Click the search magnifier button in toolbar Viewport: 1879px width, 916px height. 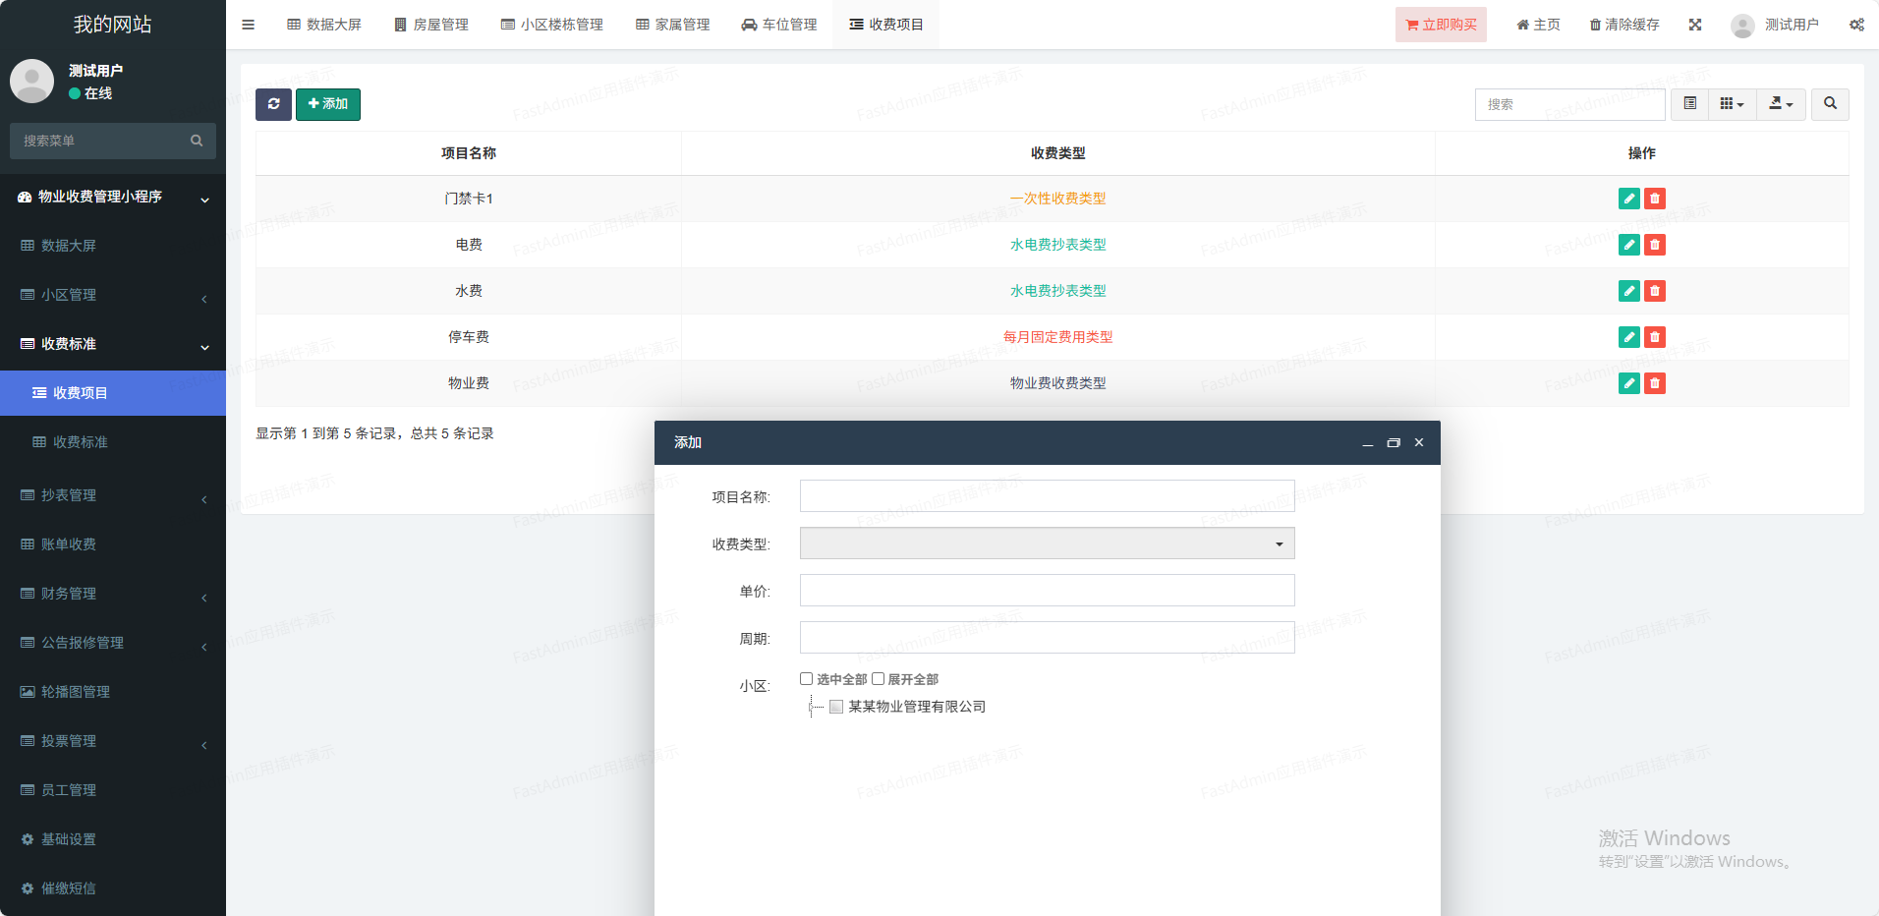[x=1830, y=104]
